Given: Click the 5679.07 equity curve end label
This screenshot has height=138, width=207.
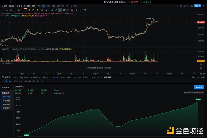Looking at the screenshot, I should [198, 99].
